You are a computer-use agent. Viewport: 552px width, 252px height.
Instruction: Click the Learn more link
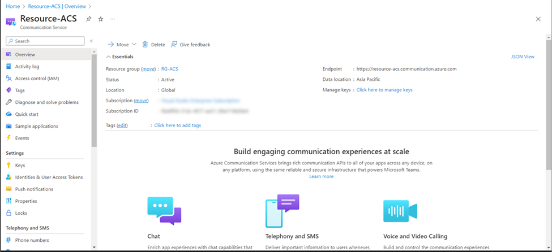coord(322,176)
